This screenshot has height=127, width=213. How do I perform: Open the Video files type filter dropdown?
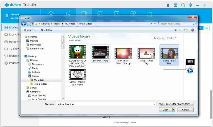(176, 104)
